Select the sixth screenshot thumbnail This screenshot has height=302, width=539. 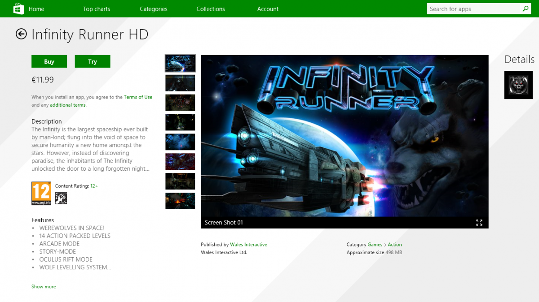point(180,162)
